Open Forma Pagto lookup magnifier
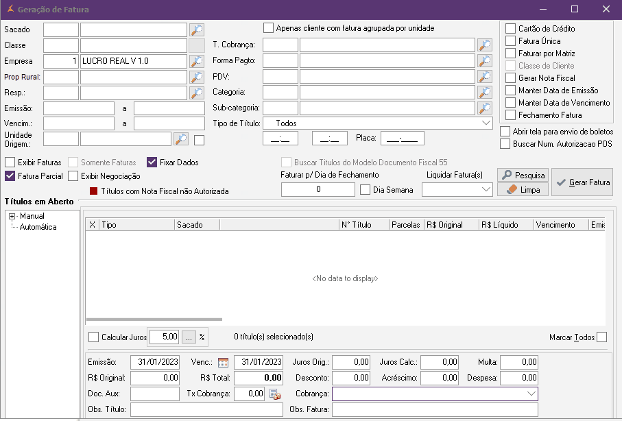622x421 pixels. click(485, 61)
